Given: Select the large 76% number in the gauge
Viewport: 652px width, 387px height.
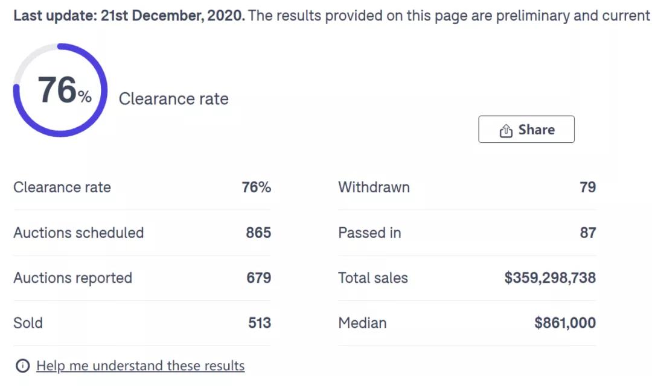Looking at the screenshot, I should click(x=65, y=90).
